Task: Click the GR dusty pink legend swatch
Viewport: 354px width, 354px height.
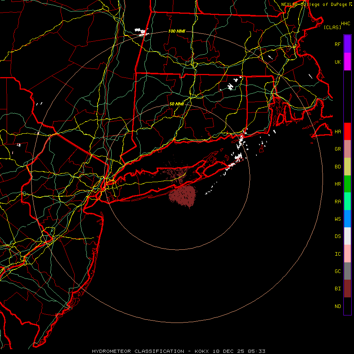Action: [347, 149]
